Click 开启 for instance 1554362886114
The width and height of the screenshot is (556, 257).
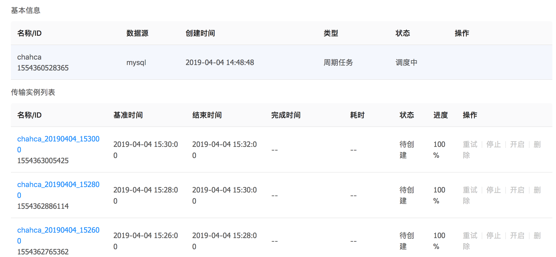click(x=517, y=190)
